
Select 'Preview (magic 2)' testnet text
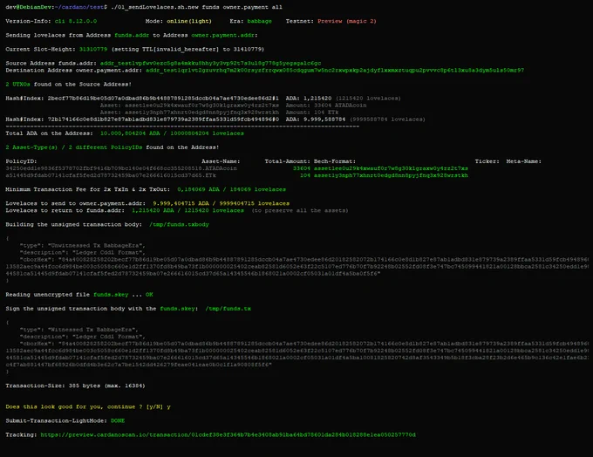[347, 21]
